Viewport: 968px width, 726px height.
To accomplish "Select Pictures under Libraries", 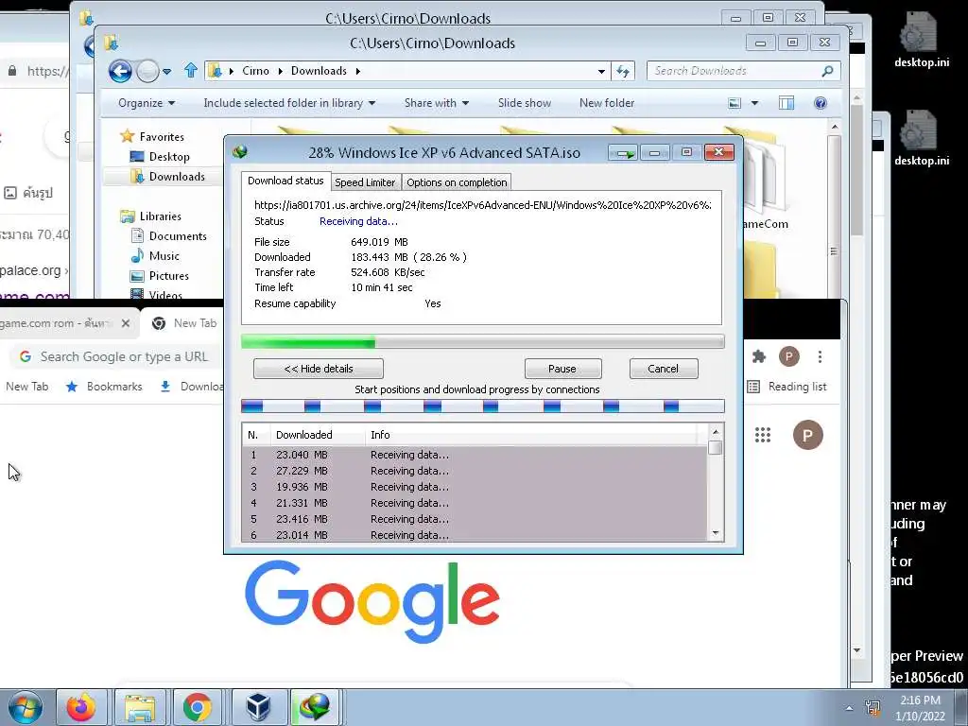I will [168, 275].
